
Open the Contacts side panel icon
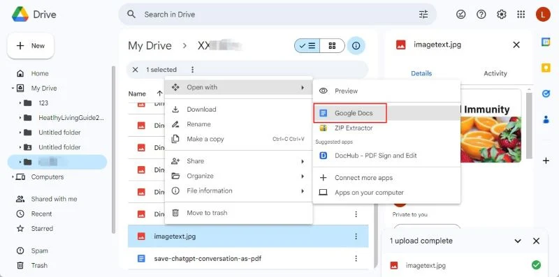tap(546, 119)
